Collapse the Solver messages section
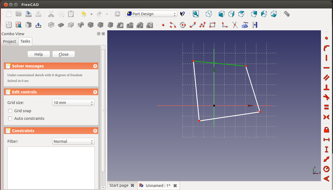The height and width of the screenshot is (190, 333). pos(95,66)
